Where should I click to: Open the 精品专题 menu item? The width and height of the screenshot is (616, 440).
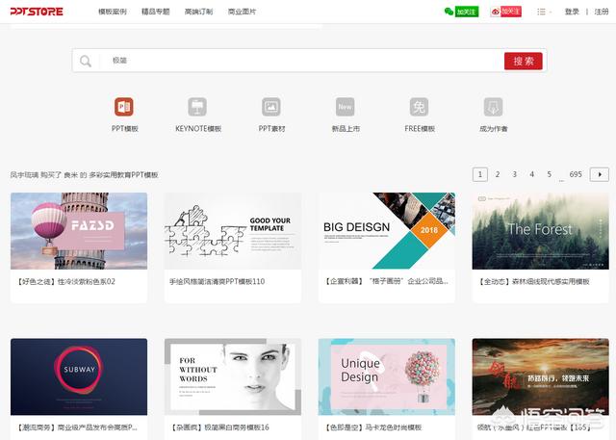[x=155, y=12]
